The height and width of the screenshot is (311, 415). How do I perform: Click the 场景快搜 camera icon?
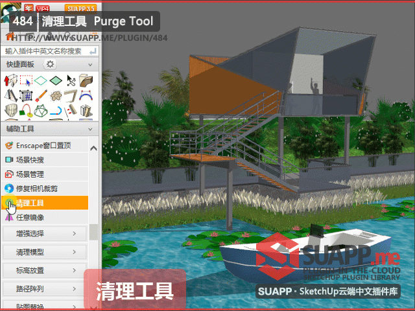(9, 160)
